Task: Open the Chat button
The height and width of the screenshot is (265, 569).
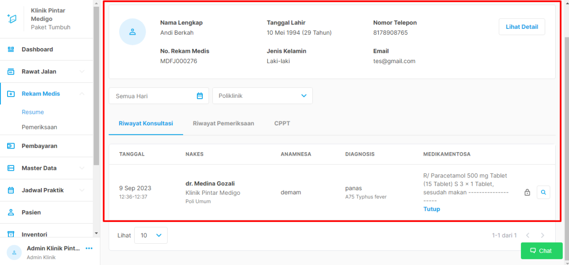Action: (541, 251)
